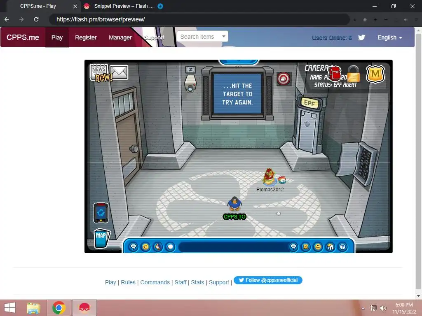Viewport: 422px width, 316px height.
Task: Open a new browser tab
Action: 160,6
